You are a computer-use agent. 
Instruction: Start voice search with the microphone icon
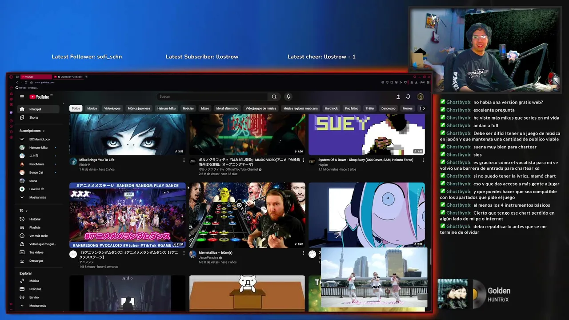pyautogui.click(x=288, y=96)
